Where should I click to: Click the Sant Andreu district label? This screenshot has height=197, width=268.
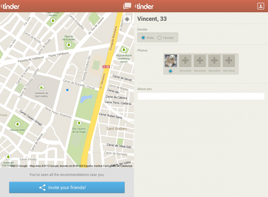coord(117,128)
